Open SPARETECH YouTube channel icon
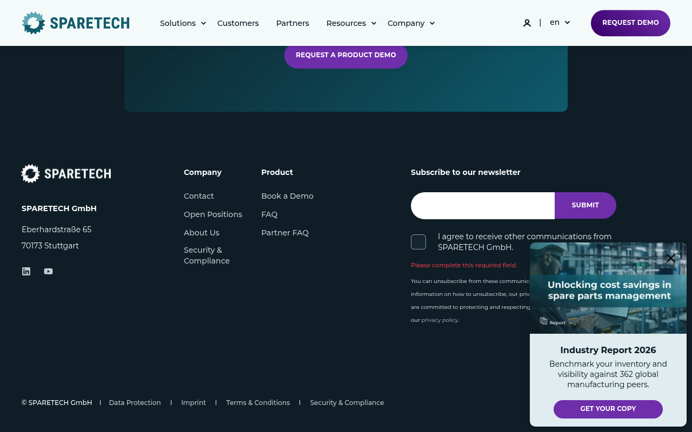Image resolution: width=692 pixels, height=432 pixels. point(49,271)
